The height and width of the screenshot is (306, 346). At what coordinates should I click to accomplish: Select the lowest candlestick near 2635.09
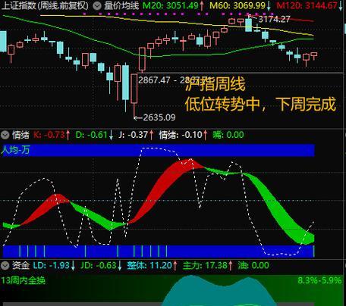[x=134, y=95]
